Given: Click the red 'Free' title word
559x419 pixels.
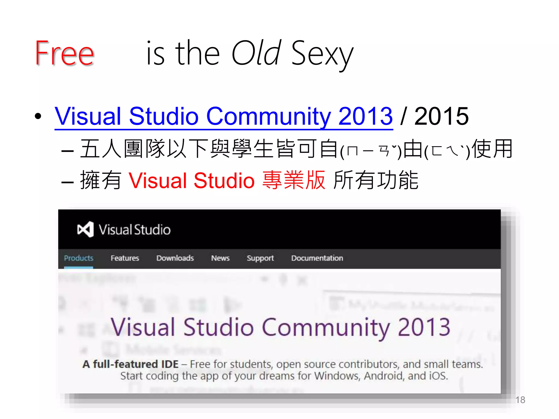Looking at the screenshot, I should (65, 53).
